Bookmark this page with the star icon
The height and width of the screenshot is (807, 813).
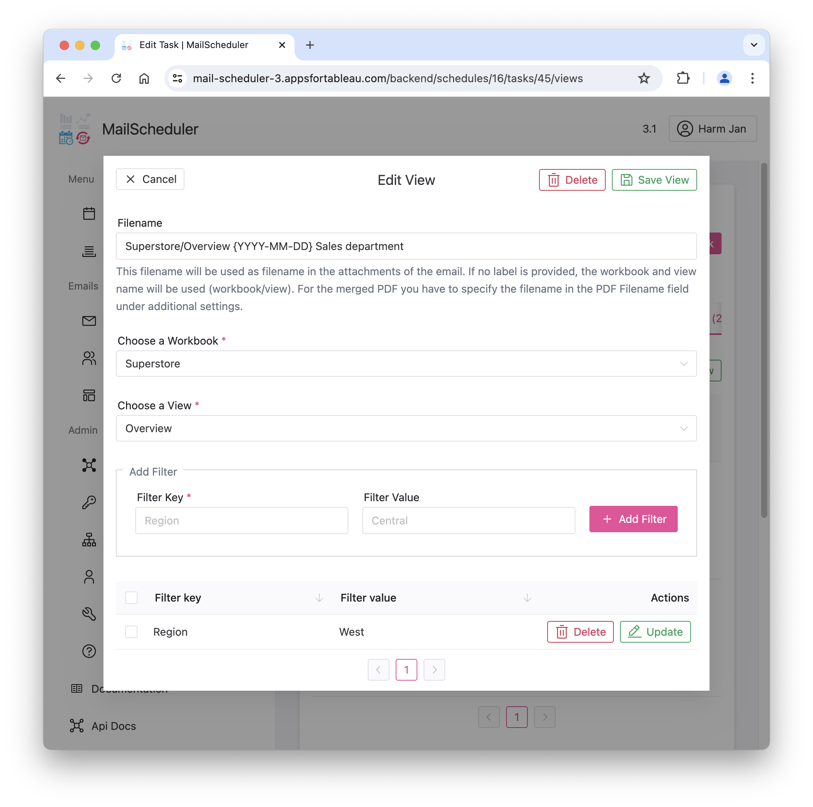(x=643, y=78)
